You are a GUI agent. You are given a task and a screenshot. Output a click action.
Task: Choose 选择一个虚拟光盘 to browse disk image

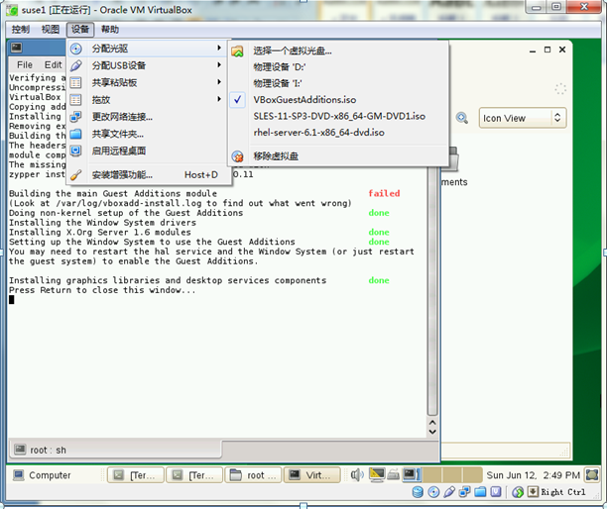338,51
